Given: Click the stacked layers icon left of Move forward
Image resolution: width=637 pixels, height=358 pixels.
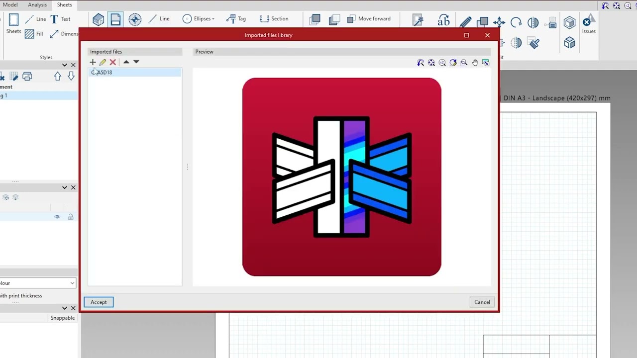Looking at the screenshot, I should click(x=334, y=19).
